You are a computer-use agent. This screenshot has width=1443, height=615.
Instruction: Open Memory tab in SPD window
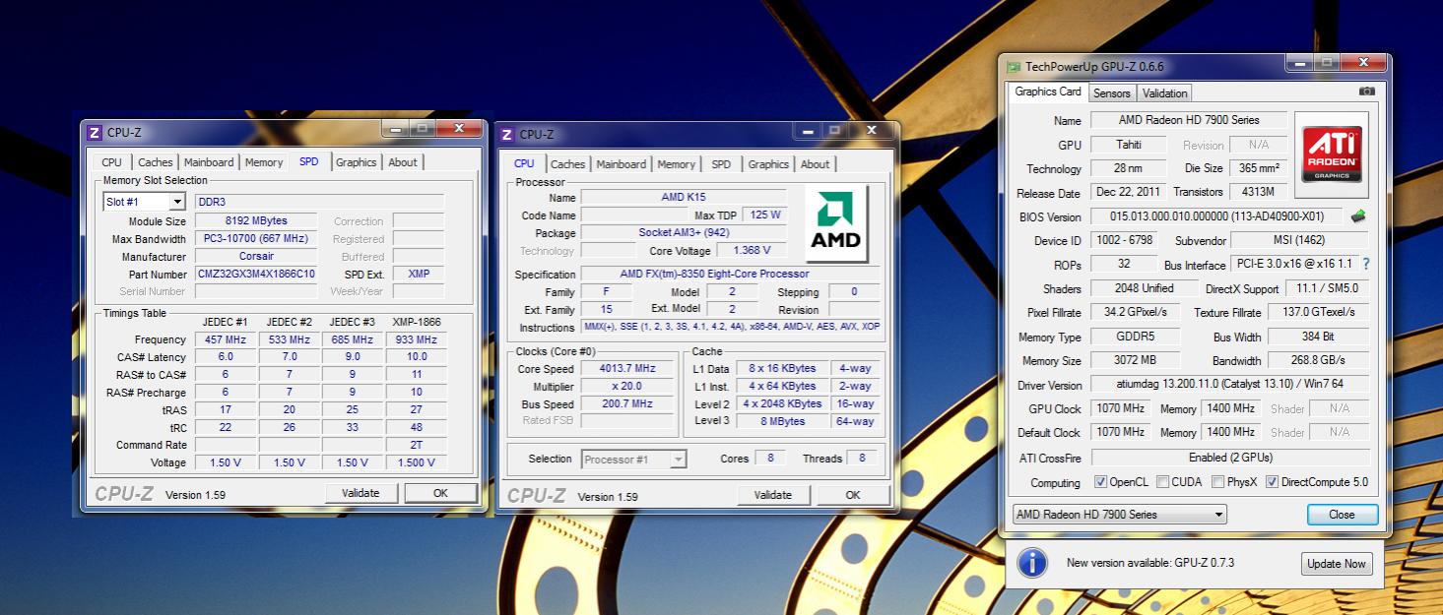pos(264,162)
